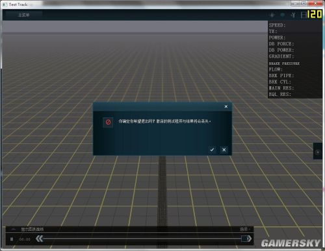Cancel exit with the dialog's bottom X button
The width and height of the screenshot is (325, 251).
click(x=224, y=150)
